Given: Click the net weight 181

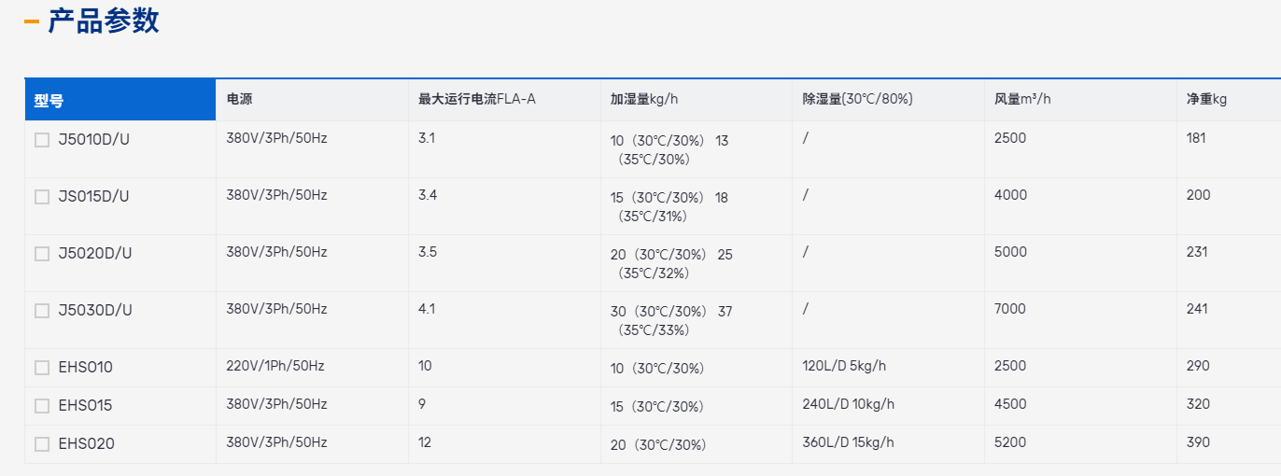Looking at the screenshot, I should click(x=1196, y=138).
